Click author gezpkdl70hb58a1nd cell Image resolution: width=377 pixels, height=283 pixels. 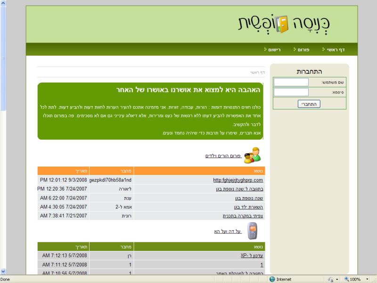[111, 180]
